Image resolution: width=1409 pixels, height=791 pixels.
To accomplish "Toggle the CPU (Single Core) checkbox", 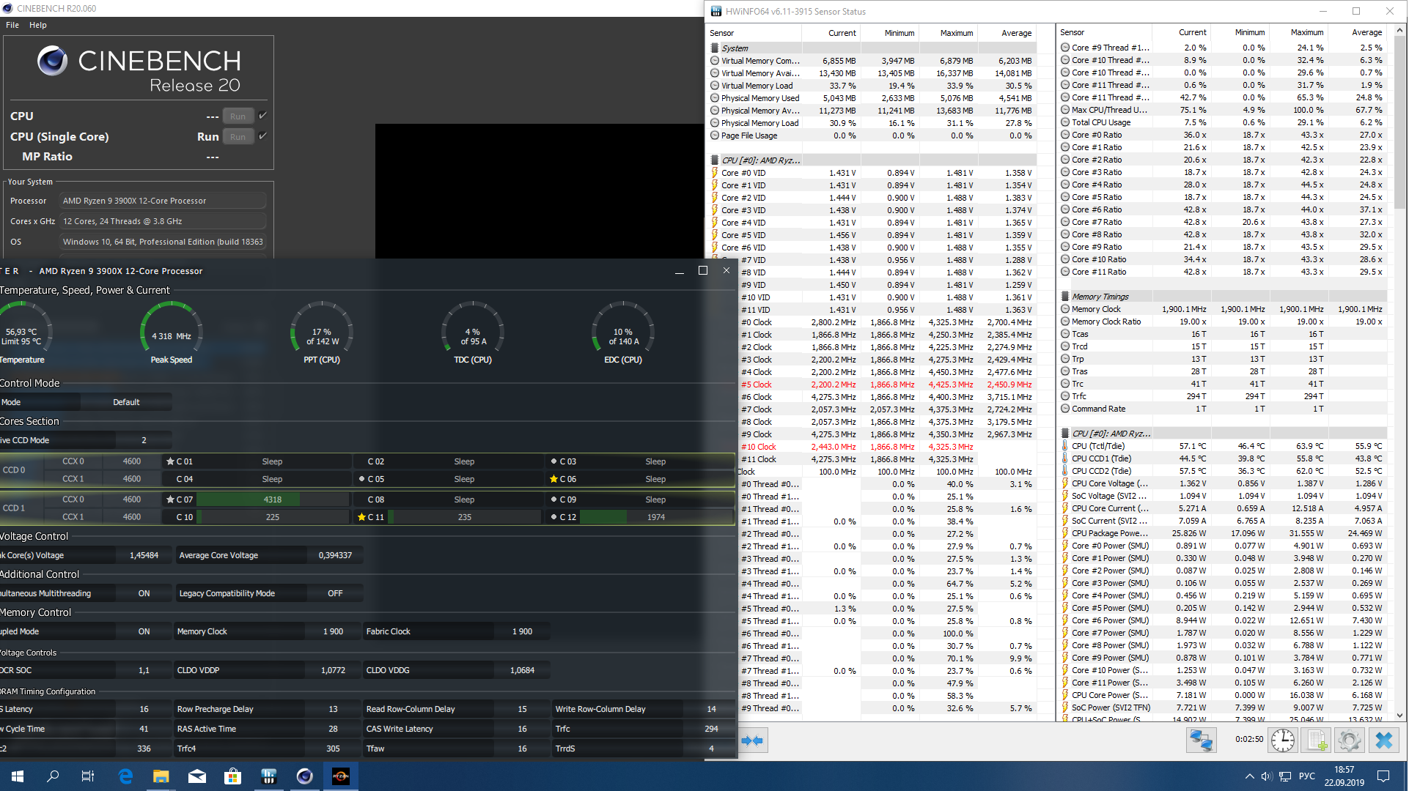I will pos(262,136).
